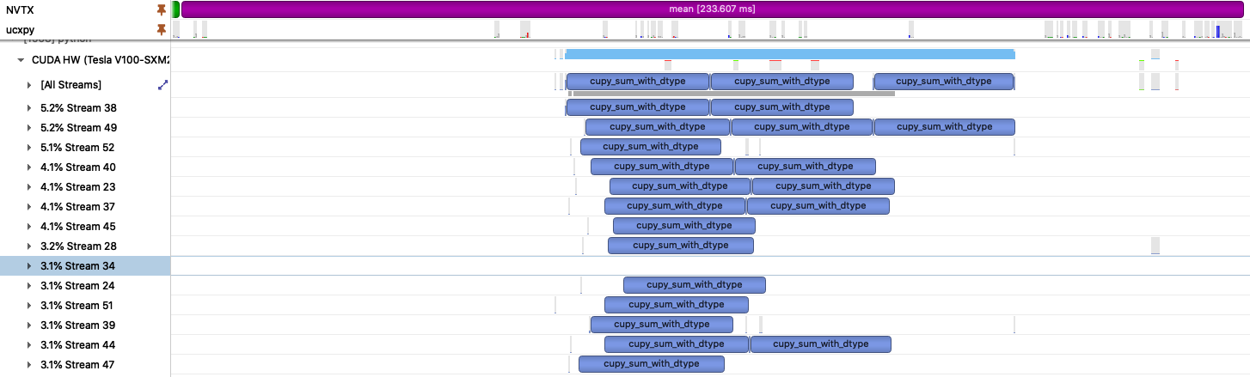Select the Stream 47 cupy_sum_with_dtype kernel
Screen dimensions: 1250x377
[652, 364]
